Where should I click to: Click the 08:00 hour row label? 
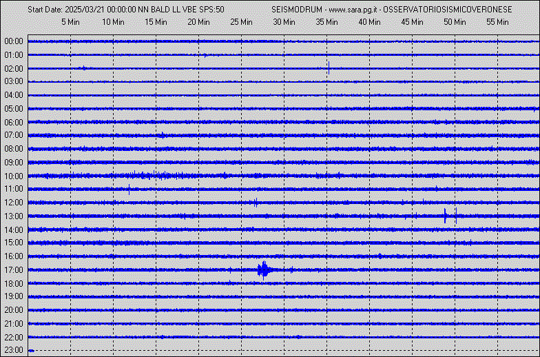[14, 149]
